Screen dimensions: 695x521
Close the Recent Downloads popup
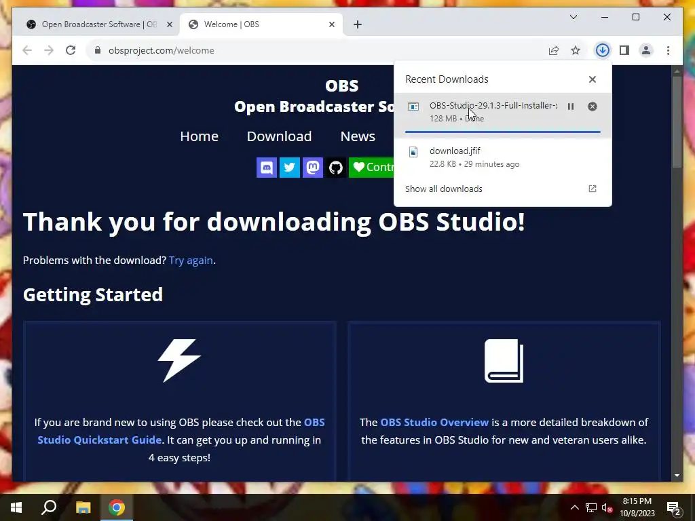pyautogui.click(x=592, y=79)
